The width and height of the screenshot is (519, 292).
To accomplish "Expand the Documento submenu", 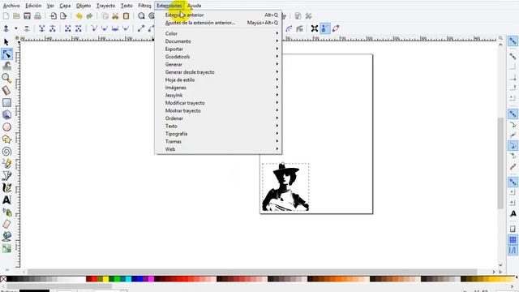I will 218,41.
